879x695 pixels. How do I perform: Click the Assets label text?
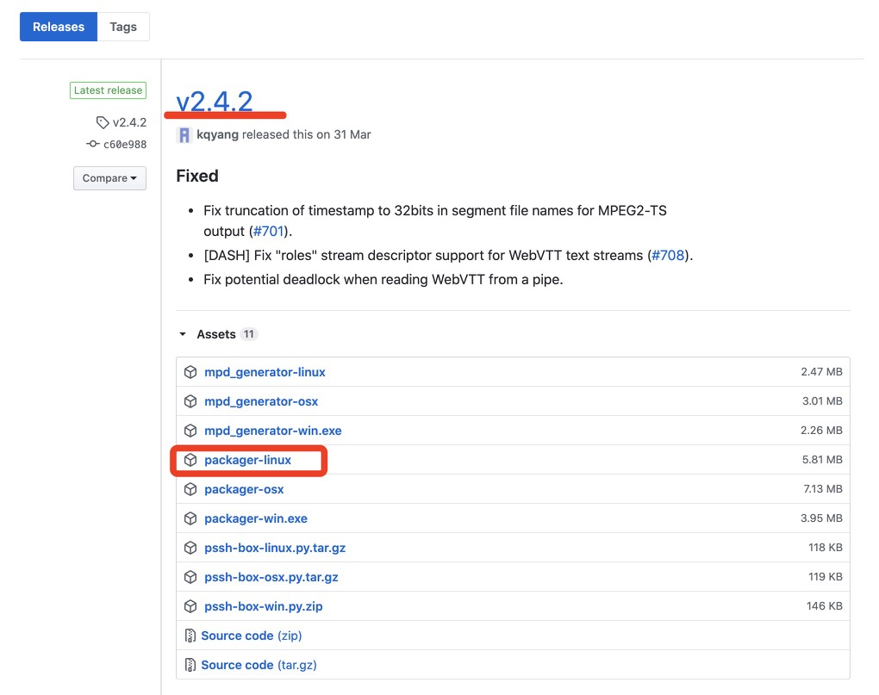click(216, 334)
